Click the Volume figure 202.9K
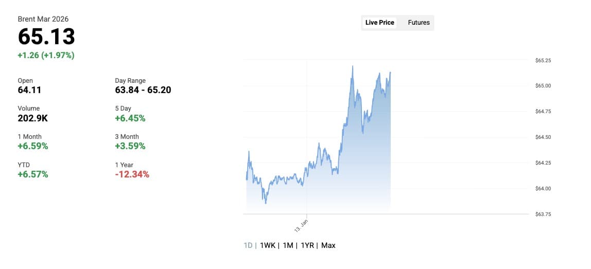 (x=32, y=118)
